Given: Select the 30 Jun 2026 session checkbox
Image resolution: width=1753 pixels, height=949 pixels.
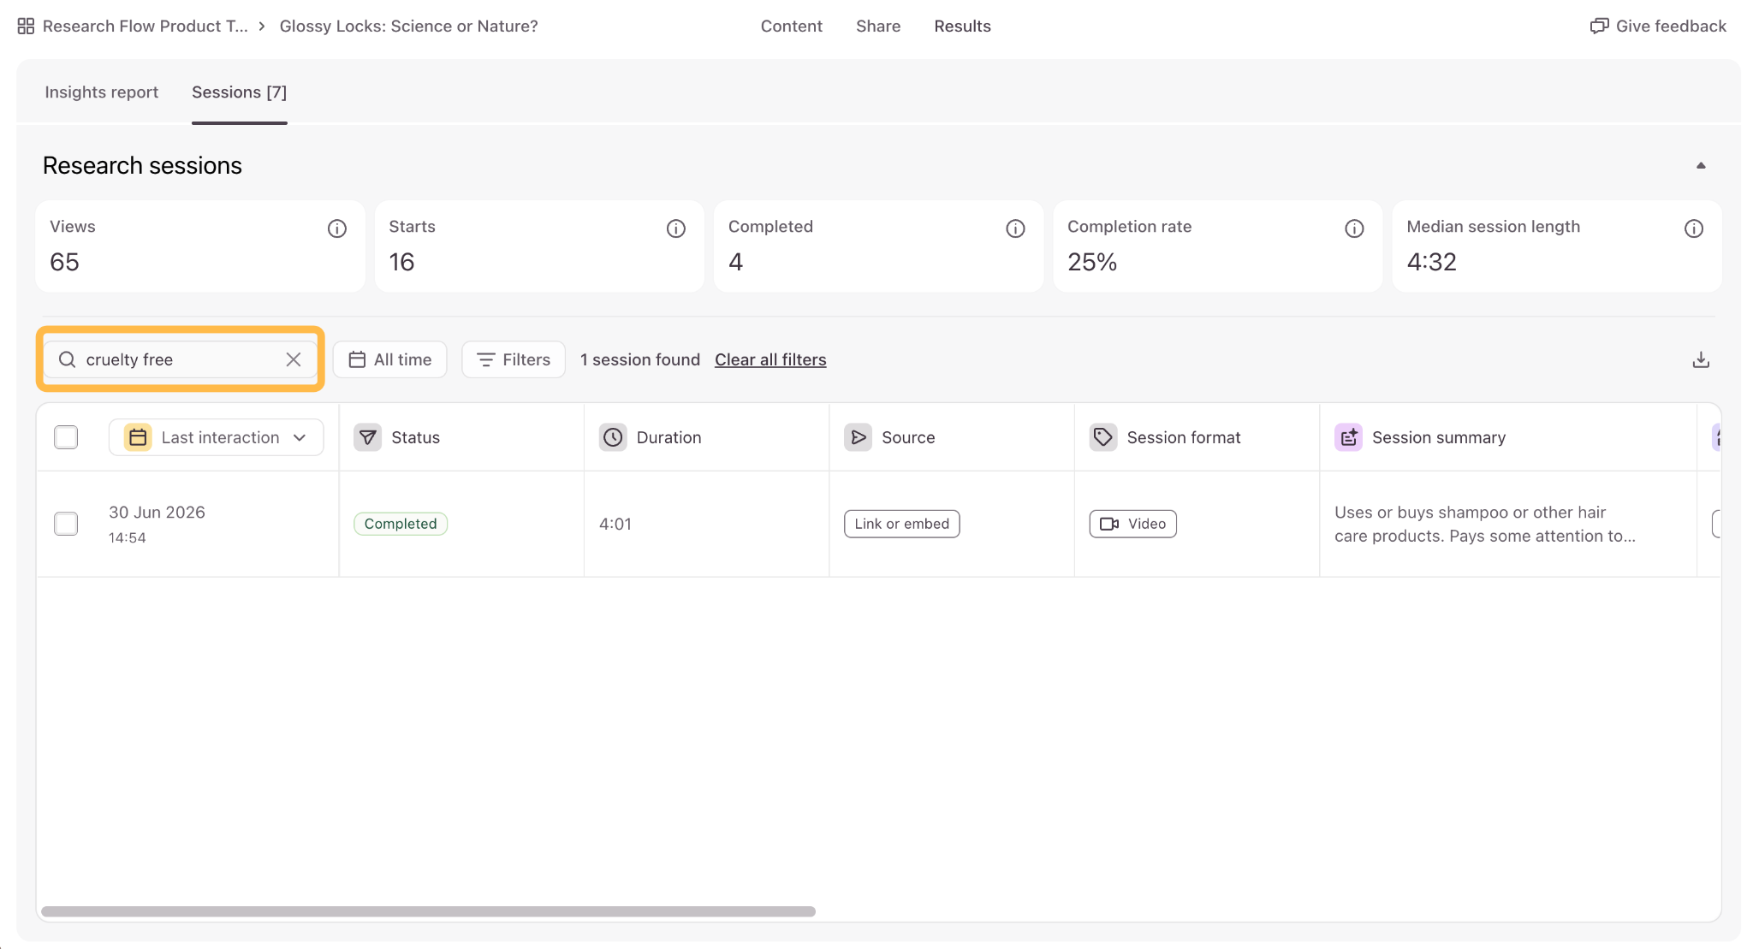Looking at the screenshot, I should click(66, 524).
